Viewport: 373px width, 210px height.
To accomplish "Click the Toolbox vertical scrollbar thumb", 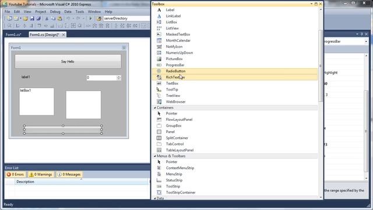I will [321, 66].
